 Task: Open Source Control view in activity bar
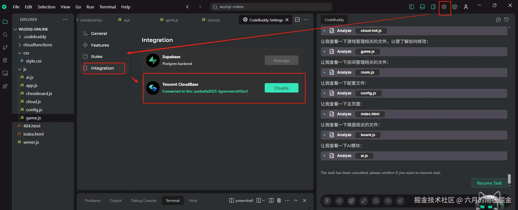click(x=5, y=47)
